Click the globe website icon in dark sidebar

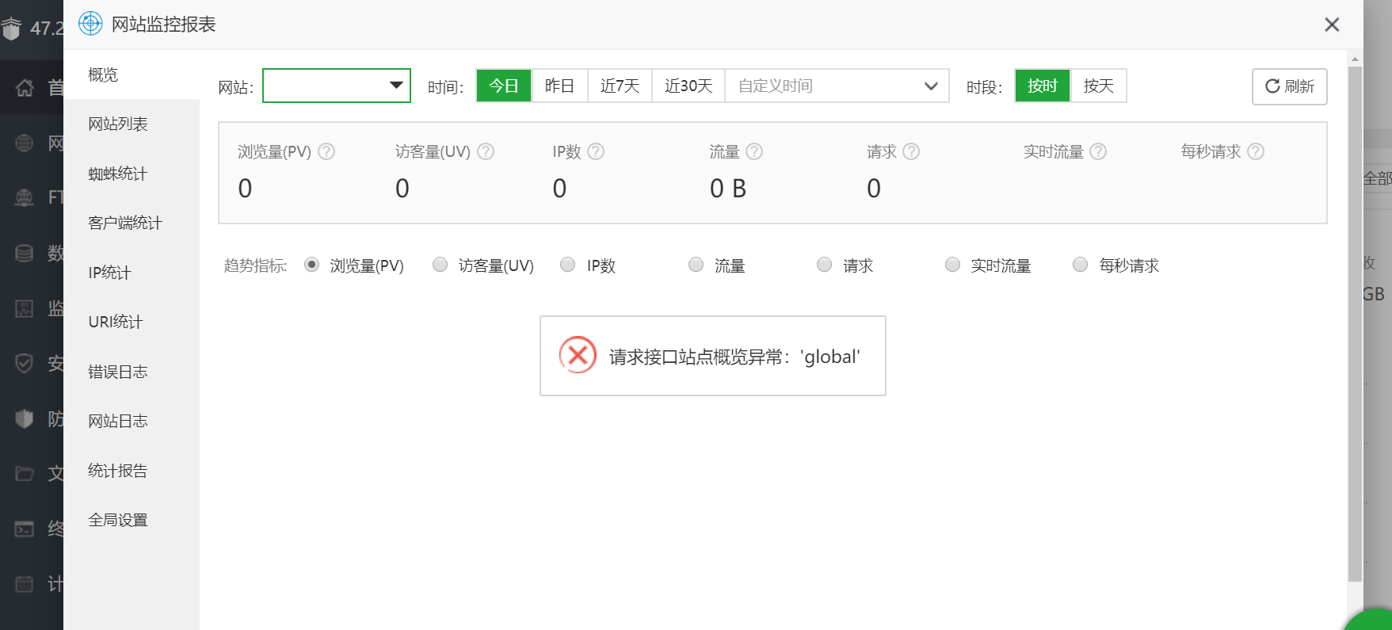pyautogui.click(x=25, y=143)
